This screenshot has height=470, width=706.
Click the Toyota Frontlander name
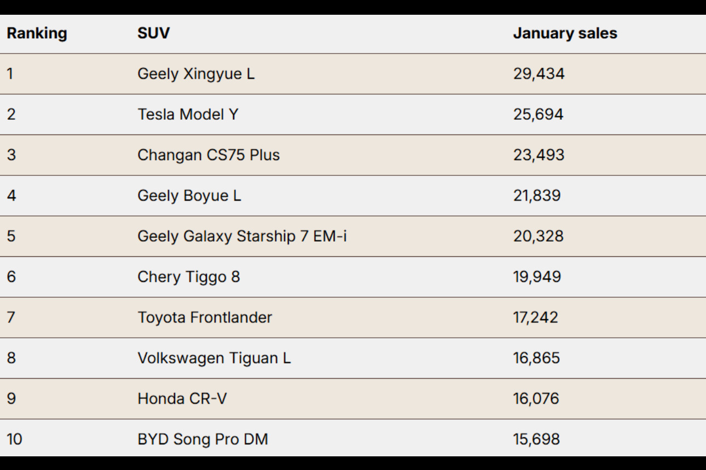(x=205, y=318)
